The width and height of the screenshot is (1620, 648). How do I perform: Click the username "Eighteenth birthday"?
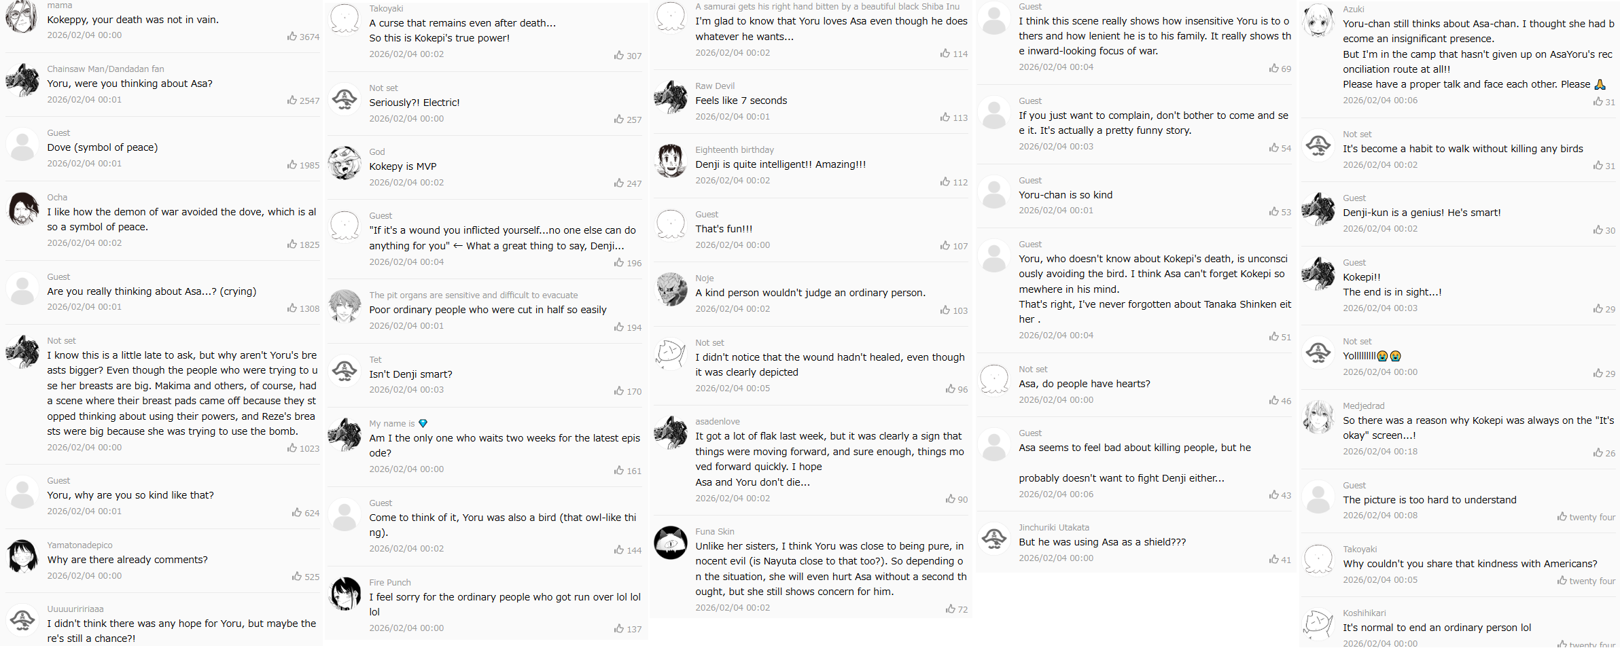(734, 149)
